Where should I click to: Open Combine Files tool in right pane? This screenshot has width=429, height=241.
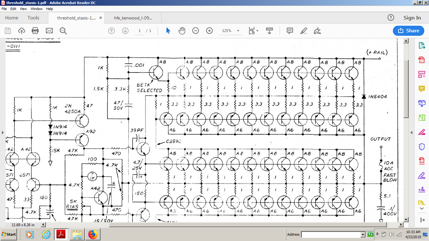click(421, 103)
